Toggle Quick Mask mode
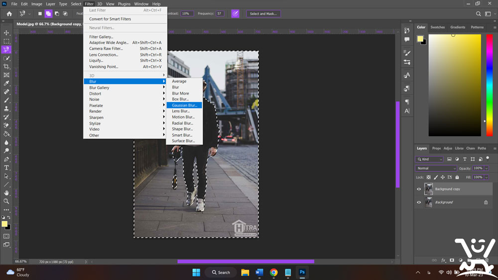498x280 pixels. pos(6,236)
